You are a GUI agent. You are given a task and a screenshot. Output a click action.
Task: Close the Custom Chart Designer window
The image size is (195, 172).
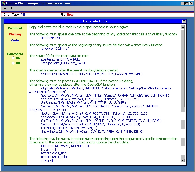[191, 3]
